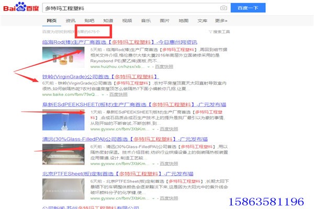Click thumbnail of 阜新ESdPEEKSHEET result

[63, 120]
